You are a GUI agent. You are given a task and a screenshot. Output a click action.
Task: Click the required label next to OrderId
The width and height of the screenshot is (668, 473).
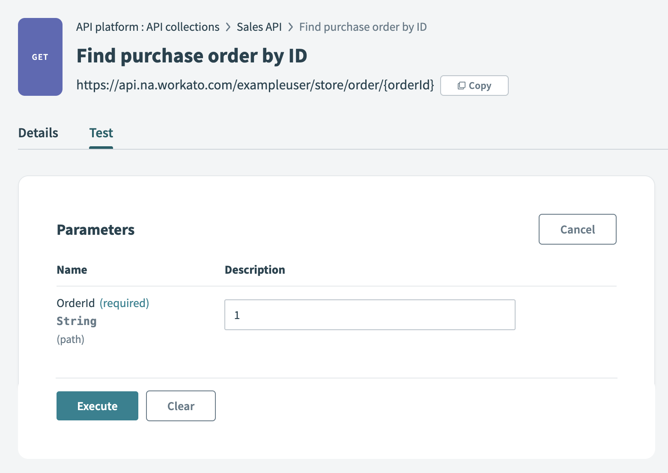(124, 303)
